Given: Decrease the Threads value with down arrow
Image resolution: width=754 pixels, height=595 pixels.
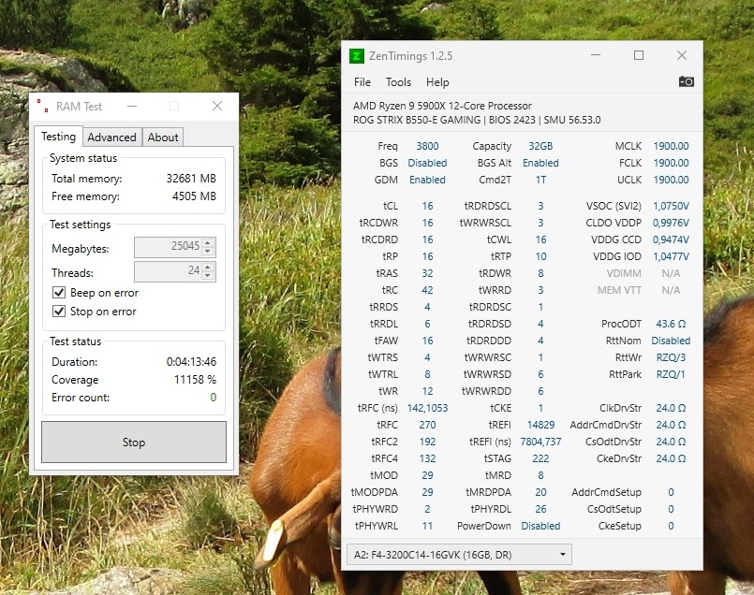Looking at the screenshot, I should click(208, 275).
